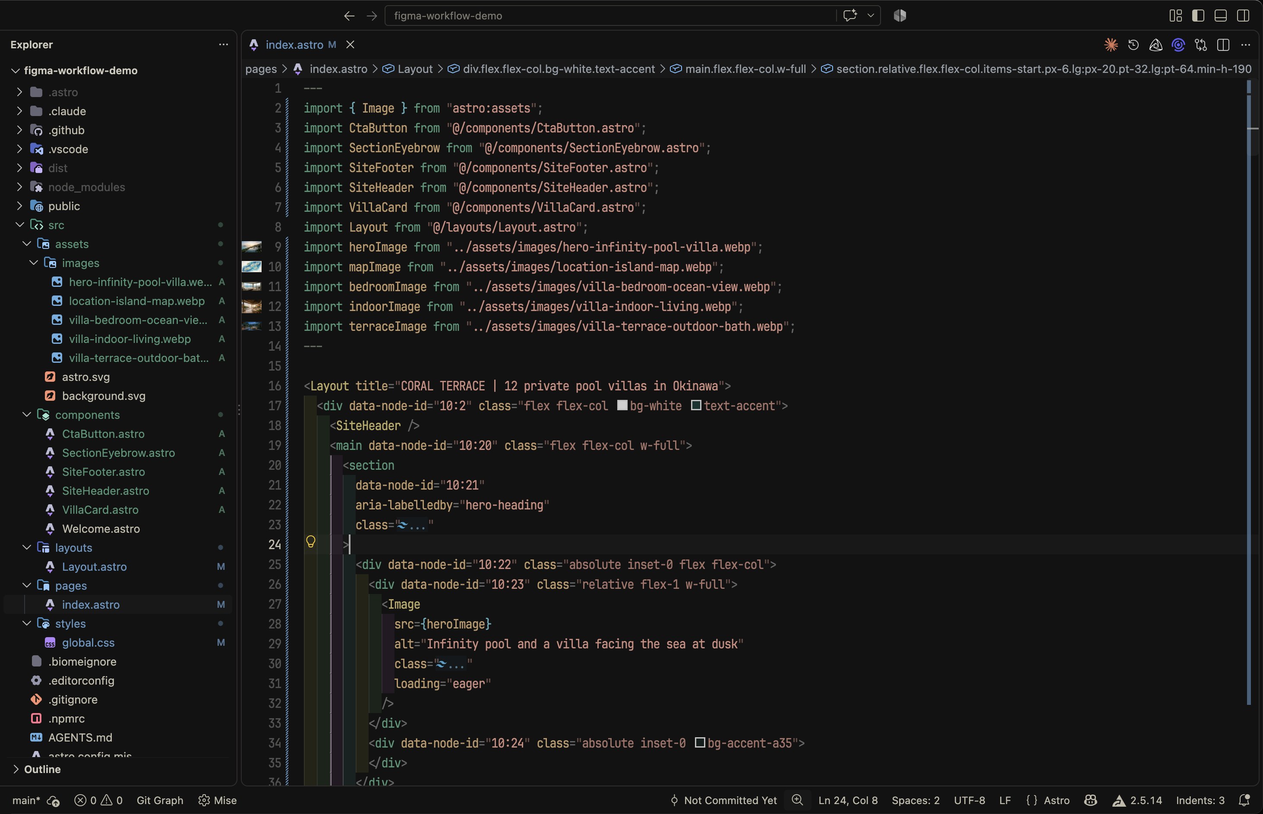The height and width of the screenshot is (814, 1263).
Task: Click the purple concentric circles icon
Action: click(1178, 45)
